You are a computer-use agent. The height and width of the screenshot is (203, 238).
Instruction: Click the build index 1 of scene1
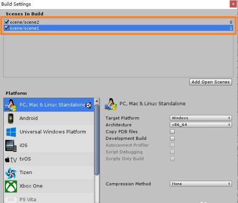pyautogui.click(x=231, y=28)
